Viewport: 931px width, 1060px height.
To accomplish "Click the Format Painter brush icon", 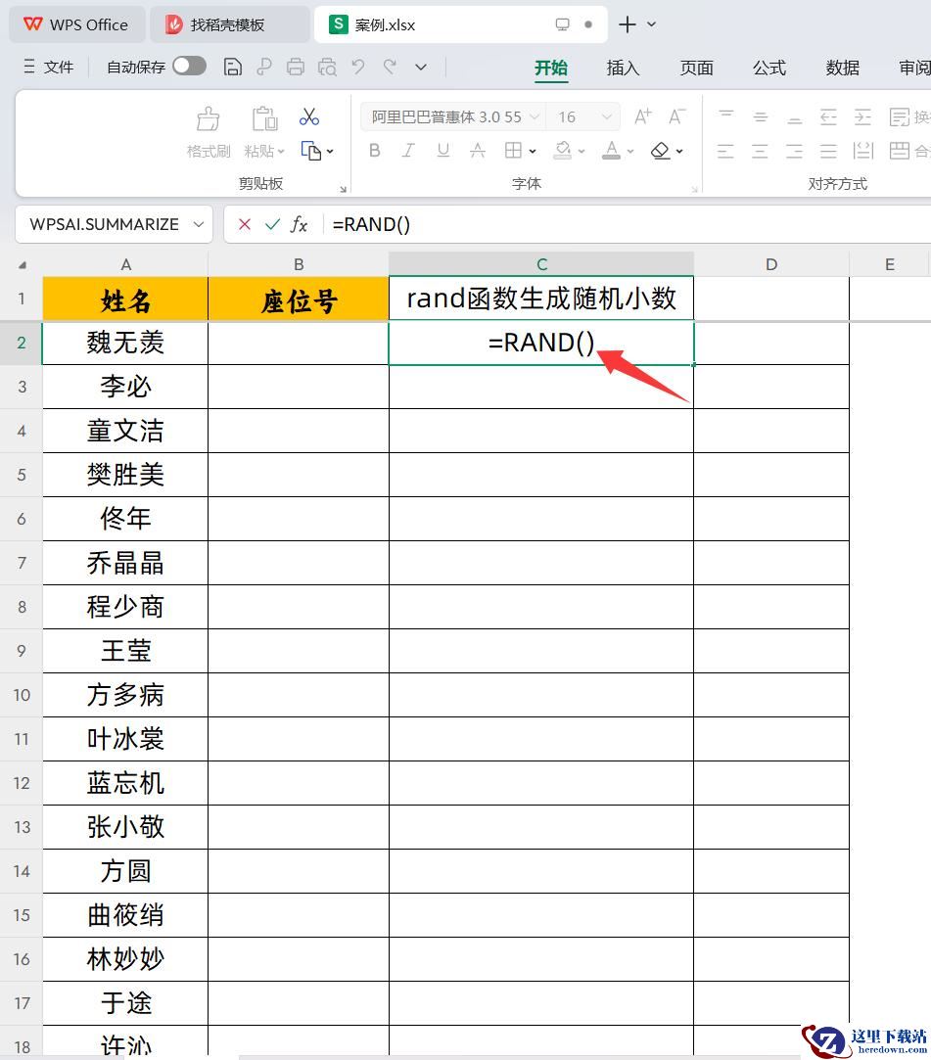I will point(208,119).
